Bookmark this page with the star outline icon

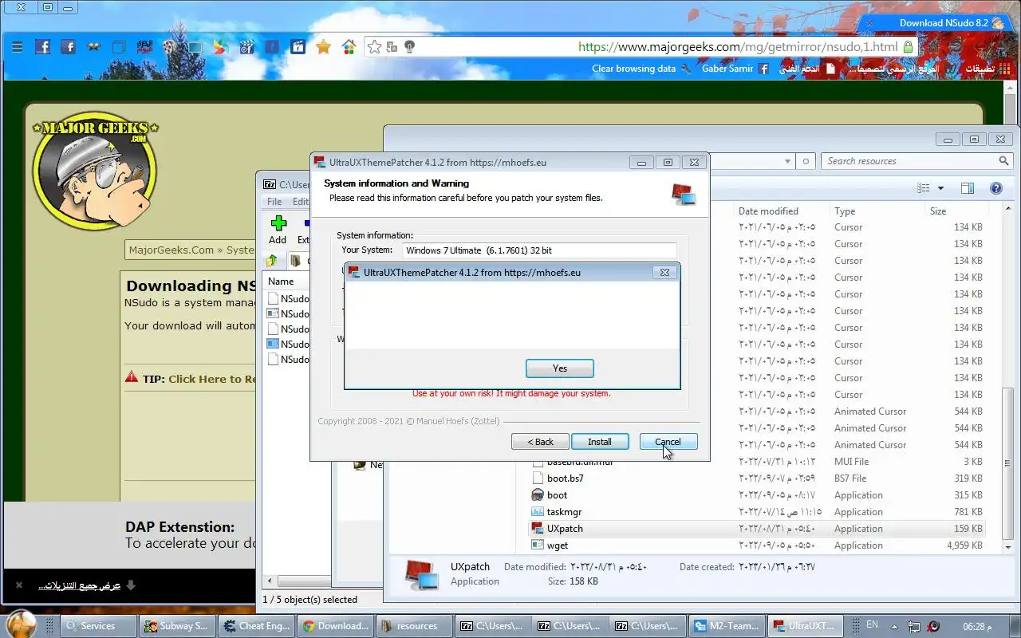(374, 47)
